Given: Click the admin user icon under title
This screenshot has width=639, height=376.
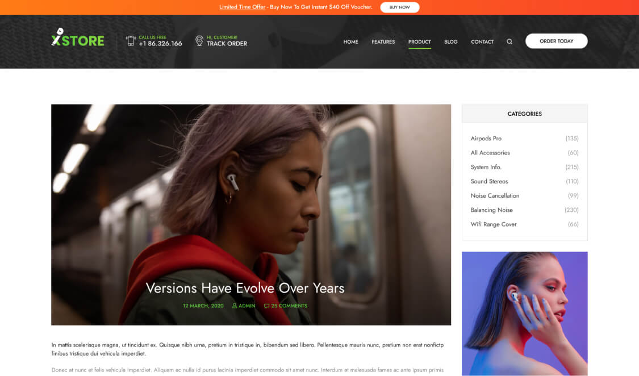Looking at the screenshot, I should coord(235,306).
